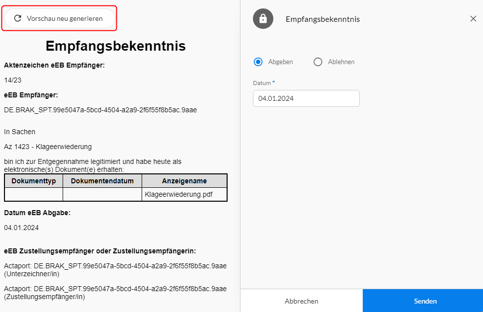
Task: Regenerate preview via Vorschau neu generieren
Action: pyautogui.click(x=60, y=18)
